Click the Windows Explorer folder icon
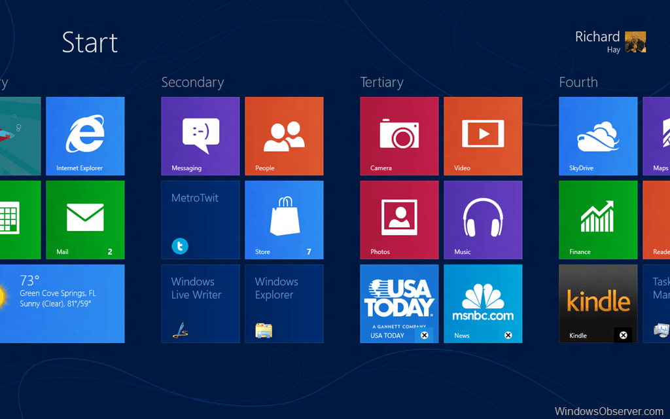The image size is (670, 419). [264, 331]
